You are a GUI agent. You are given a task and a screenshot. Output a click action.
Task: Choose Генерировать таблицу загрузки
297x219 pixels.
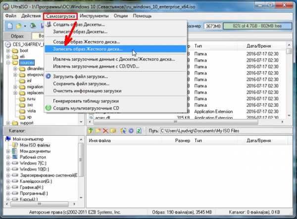(x=115, y=101)
